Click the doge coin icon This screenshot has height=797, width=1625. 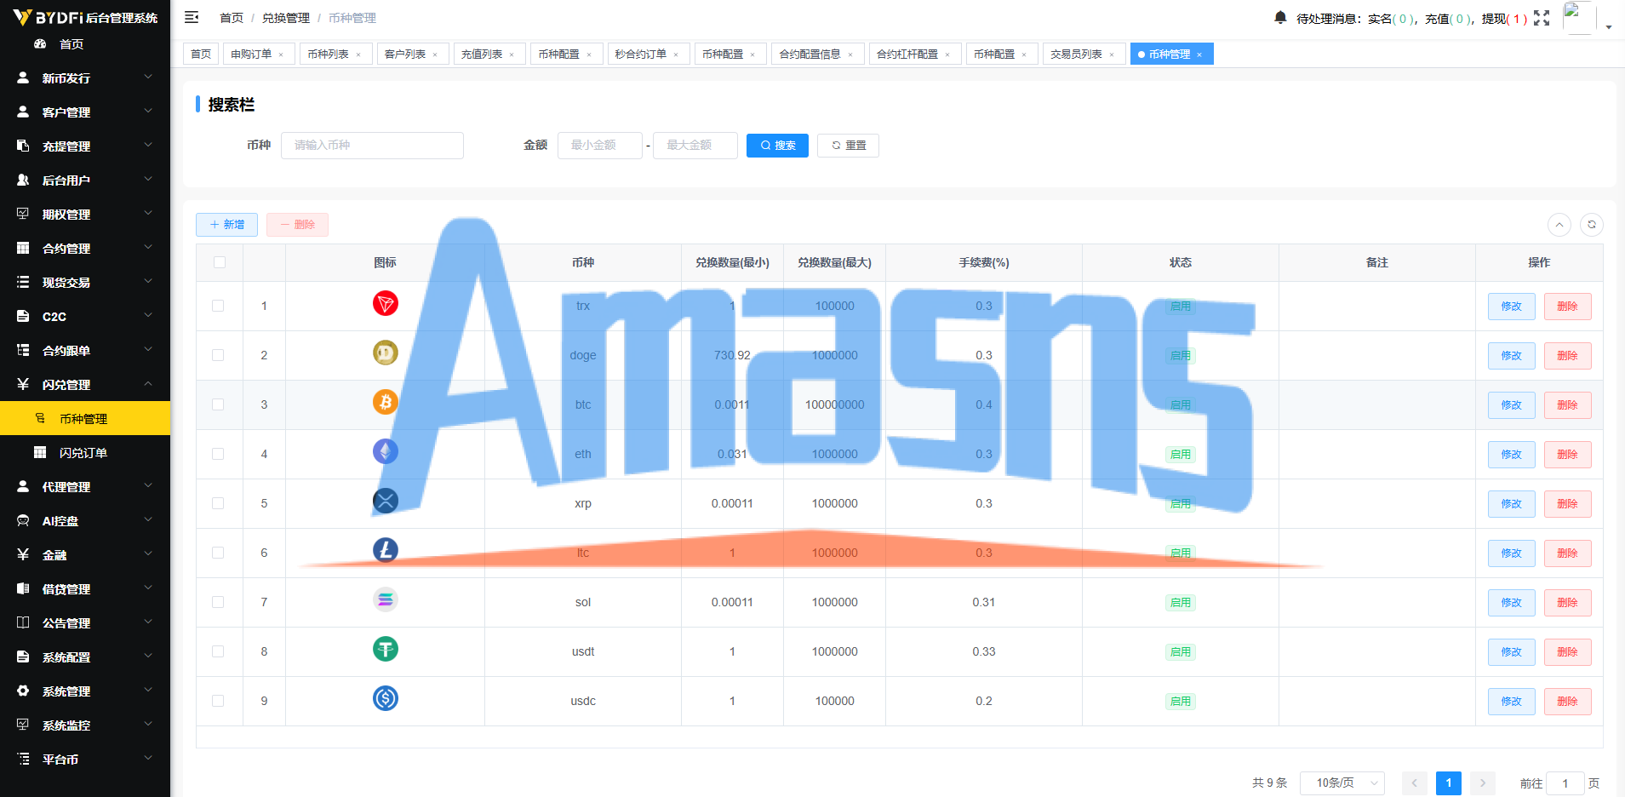[386, 353]
